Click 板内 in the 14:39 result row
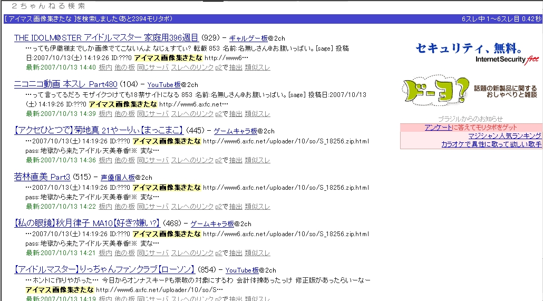This screenshot has height=301, width=543. 105,114
